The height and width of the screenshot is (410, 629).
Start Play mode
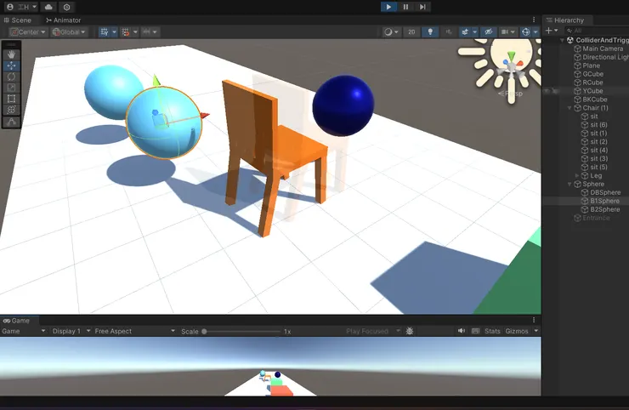388,7
